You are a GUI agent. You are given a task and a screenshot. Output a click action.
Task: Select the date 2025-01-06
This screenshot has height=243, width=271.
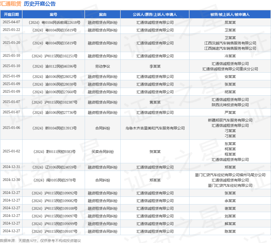click(11, 128)
